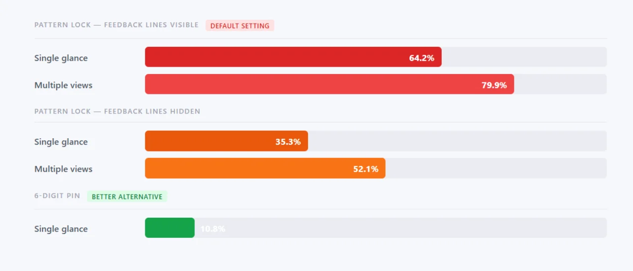
Task: Select "Single glance" label under 6-Digit PIN
Action: pyautogui.click(x=61, y=229)
